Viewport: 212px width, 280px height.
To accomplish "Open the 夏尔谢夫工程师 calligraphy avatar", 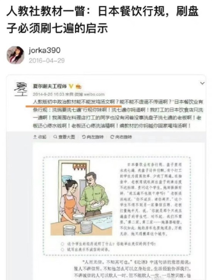I will tap(21, 89).
